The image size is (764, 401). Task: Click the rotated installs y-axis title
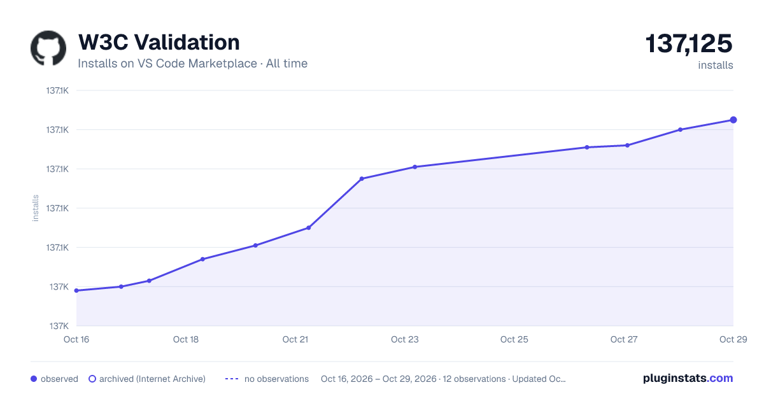[x=36, y=208]
